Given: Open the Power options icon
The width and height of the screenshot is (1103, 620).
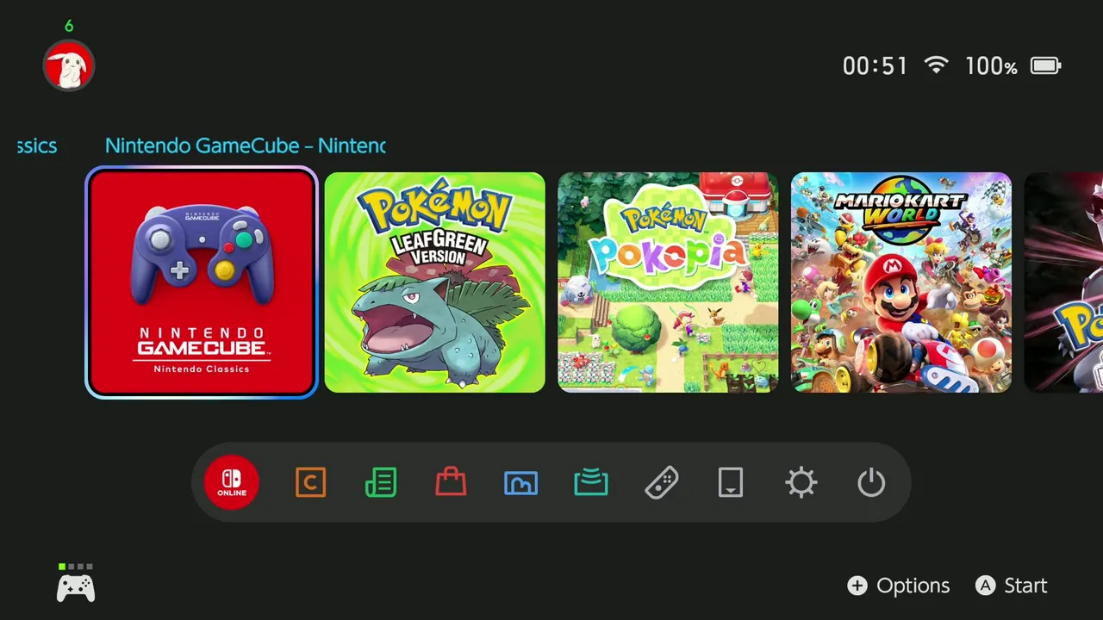Looking at the screenshot, I should pyautogui.click(x=871, y=483).
